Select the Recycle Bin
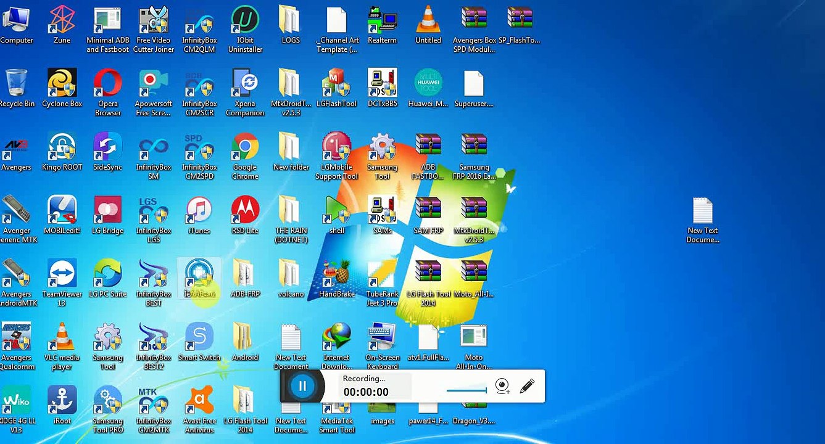 click(x=16, y=88)
